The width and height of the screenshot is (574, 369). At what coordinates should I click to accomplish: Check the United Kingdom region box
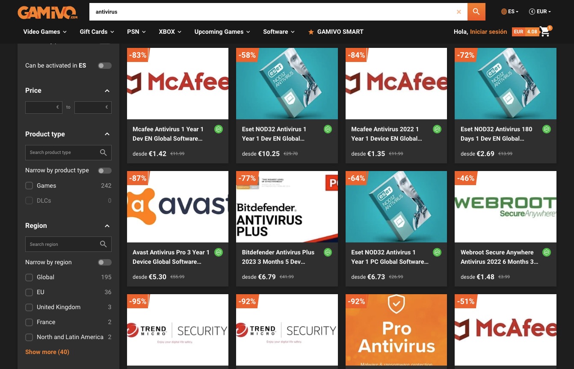click(29, 307)
